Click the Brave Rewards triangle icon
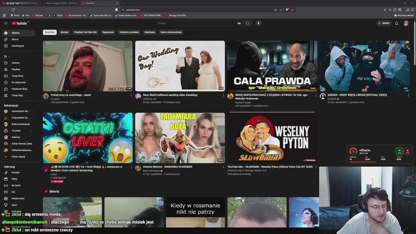Viewport: 416px width, 234px height. (x=292, y=10)
